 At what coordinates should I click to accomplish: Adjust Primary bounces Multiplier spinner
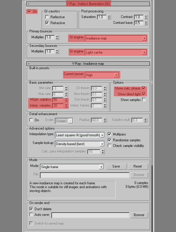pyautogui.click(x=57, y=37)
